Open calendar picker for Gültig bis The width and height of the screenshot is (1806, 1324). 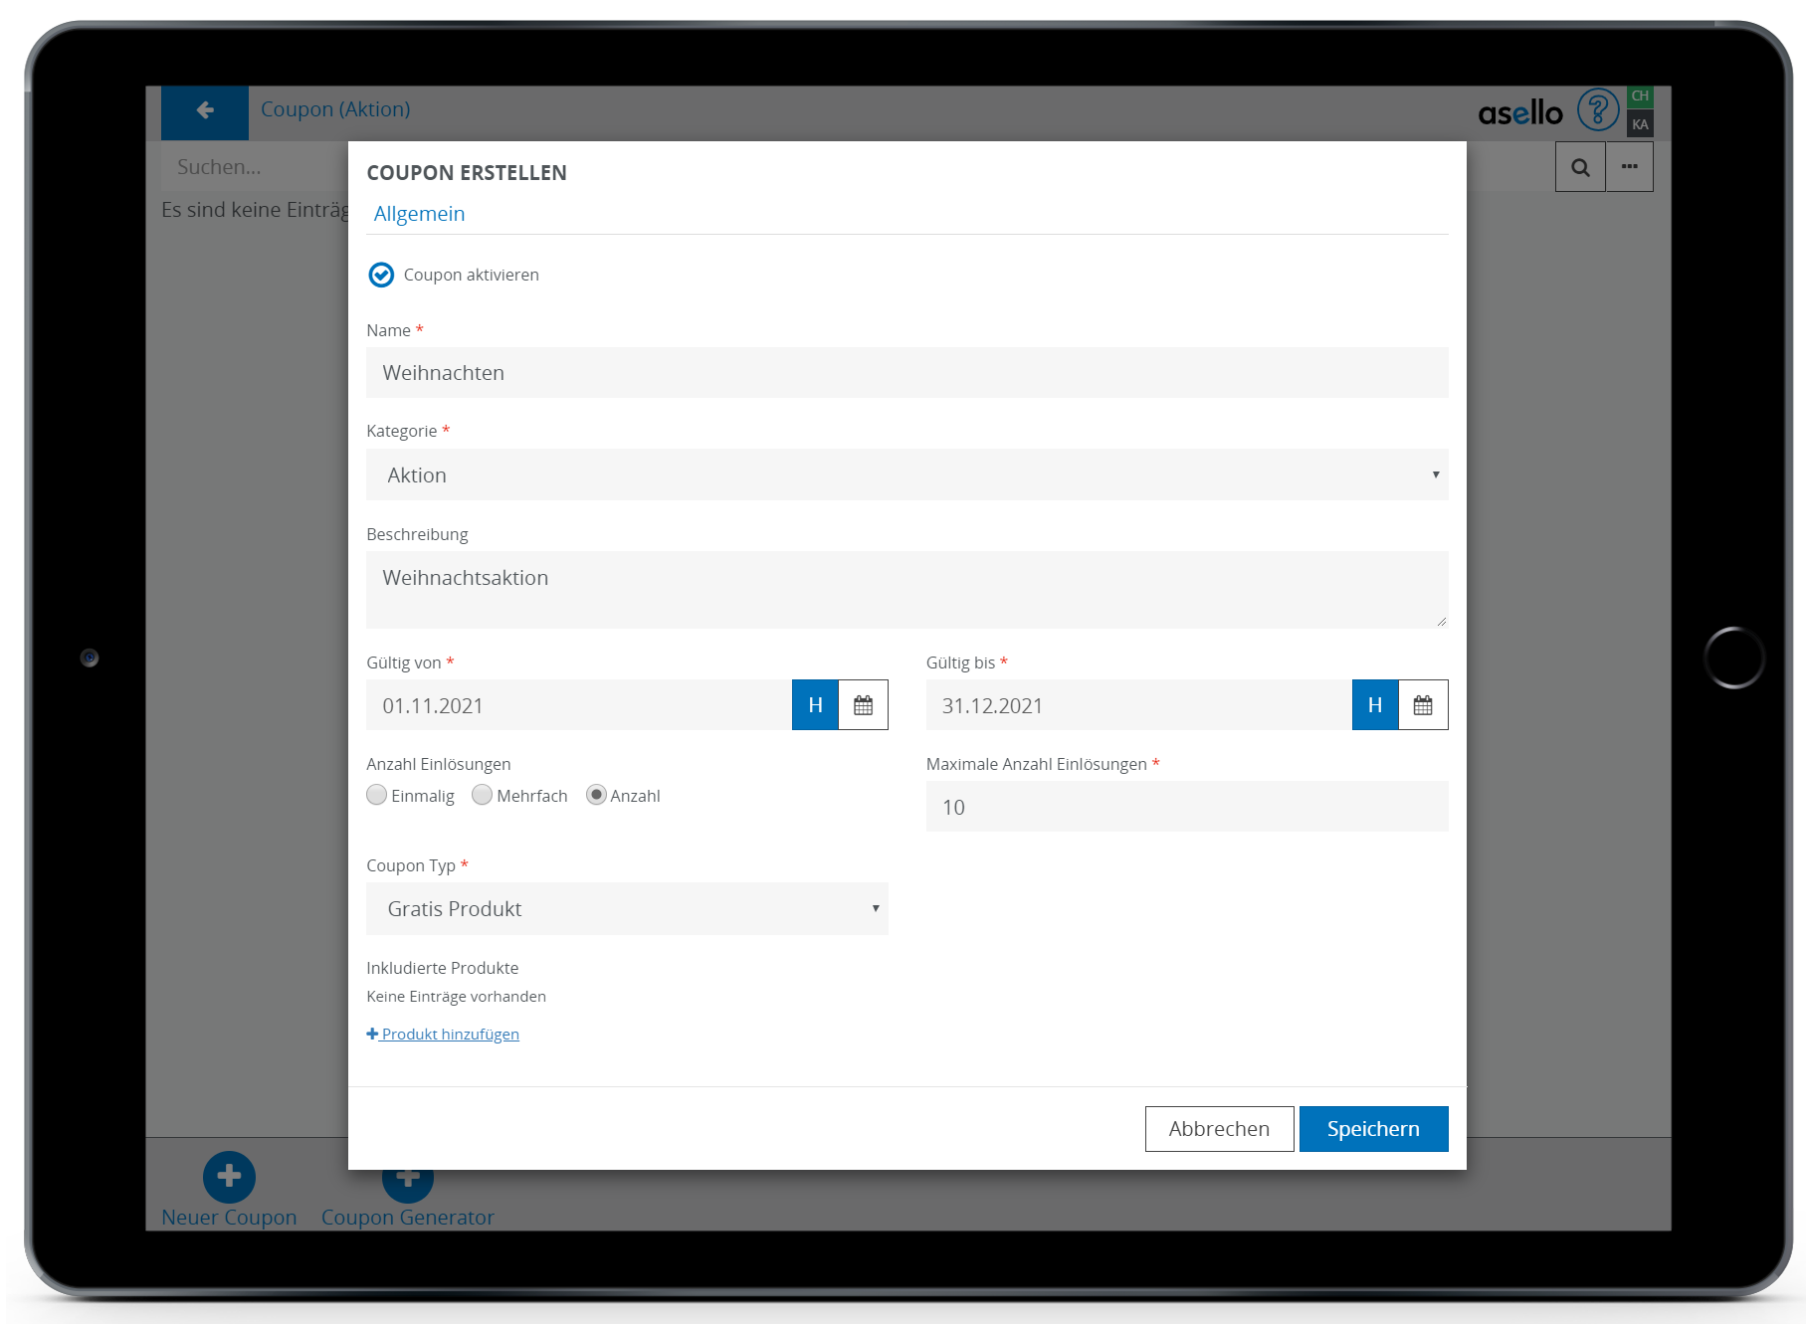click(x=1423, y=705)
